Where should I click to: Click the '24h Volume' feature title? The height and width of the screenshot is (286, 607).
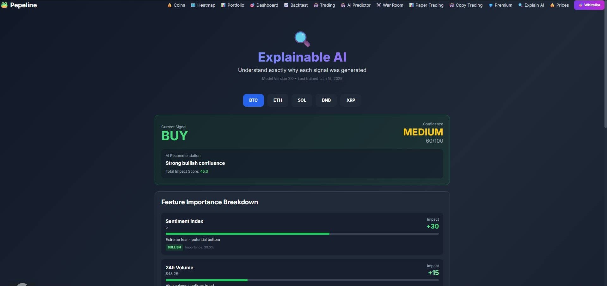click(x=179, y=268)
